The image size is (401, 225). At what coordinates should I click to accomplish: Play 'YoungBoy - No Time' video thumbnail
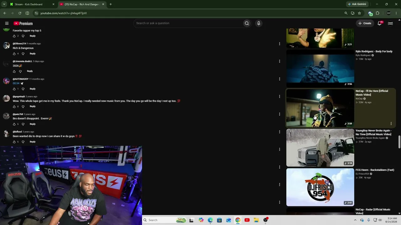pos(320,147)
